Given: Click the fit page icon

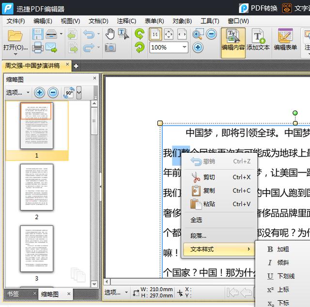Looking at the screenshot, I should coord(169,34).
